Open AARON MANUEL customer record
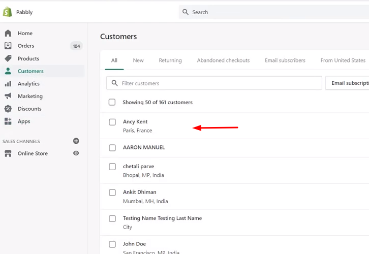 (144, 147)
